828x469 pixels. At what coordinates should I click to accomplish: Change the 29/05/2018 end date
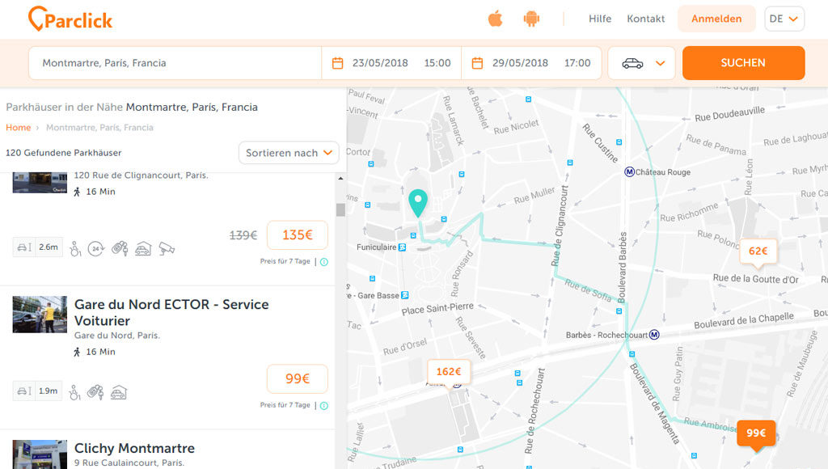(x=520, y=63)
